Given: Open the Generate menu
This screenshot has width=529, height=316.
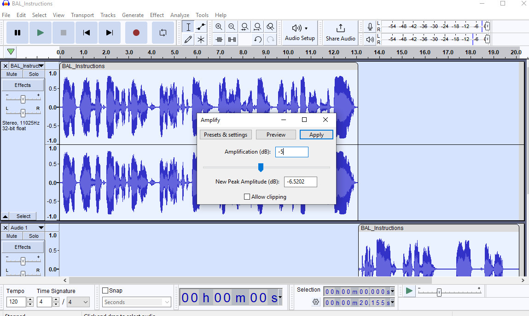Looking at the screenshot, I should (133, 15).
